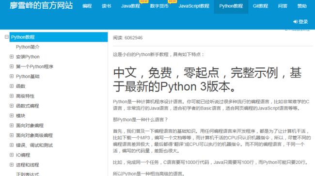The width and height of the screenshot is (315, 176).
Task: Open 面向对象编程 chapter link
Action: 30,126
